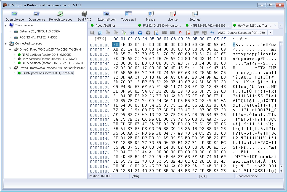The image size is (287, 192).
Task: Select Drive0: Fixed WDC WD25 entry
Action: (50, 49)
